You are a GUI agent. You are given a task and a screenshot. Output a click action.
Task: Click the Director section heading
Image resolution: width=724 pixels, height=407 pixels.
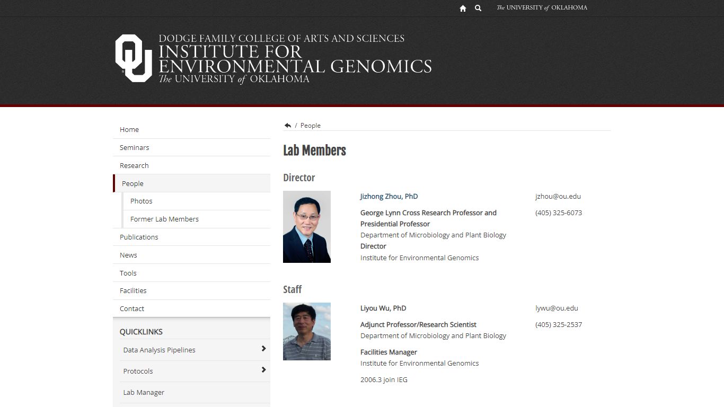click(299, 178)
